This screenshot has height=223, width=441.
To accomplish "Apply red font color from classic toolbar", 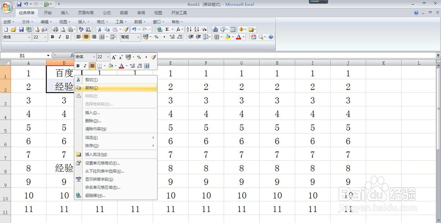I will point(239,37).
